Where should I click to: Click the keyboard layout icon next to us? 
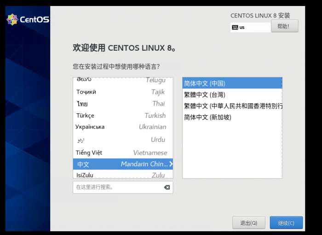click(x=235, y=27)
